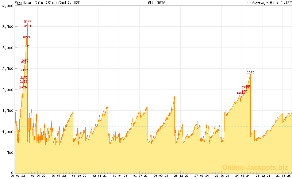
Task: Select the 28-12-23 x-axis date
Action: 181,176
